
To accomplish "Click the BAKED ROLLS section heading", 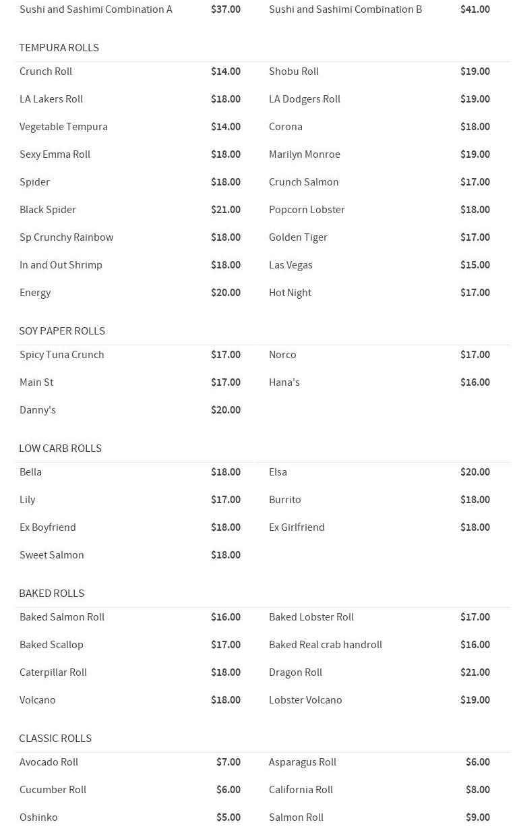I will tap(51, 594).
